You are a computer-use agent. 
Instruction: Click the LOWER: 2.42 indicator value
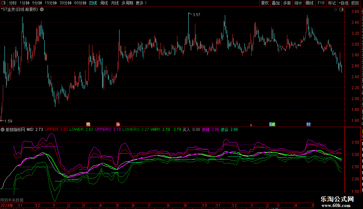coord(81,130)
